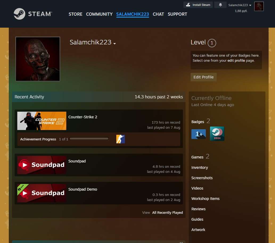Click the Edit Profile button
Viewport: 275px width, 243px height.
[x=203, y=77]
